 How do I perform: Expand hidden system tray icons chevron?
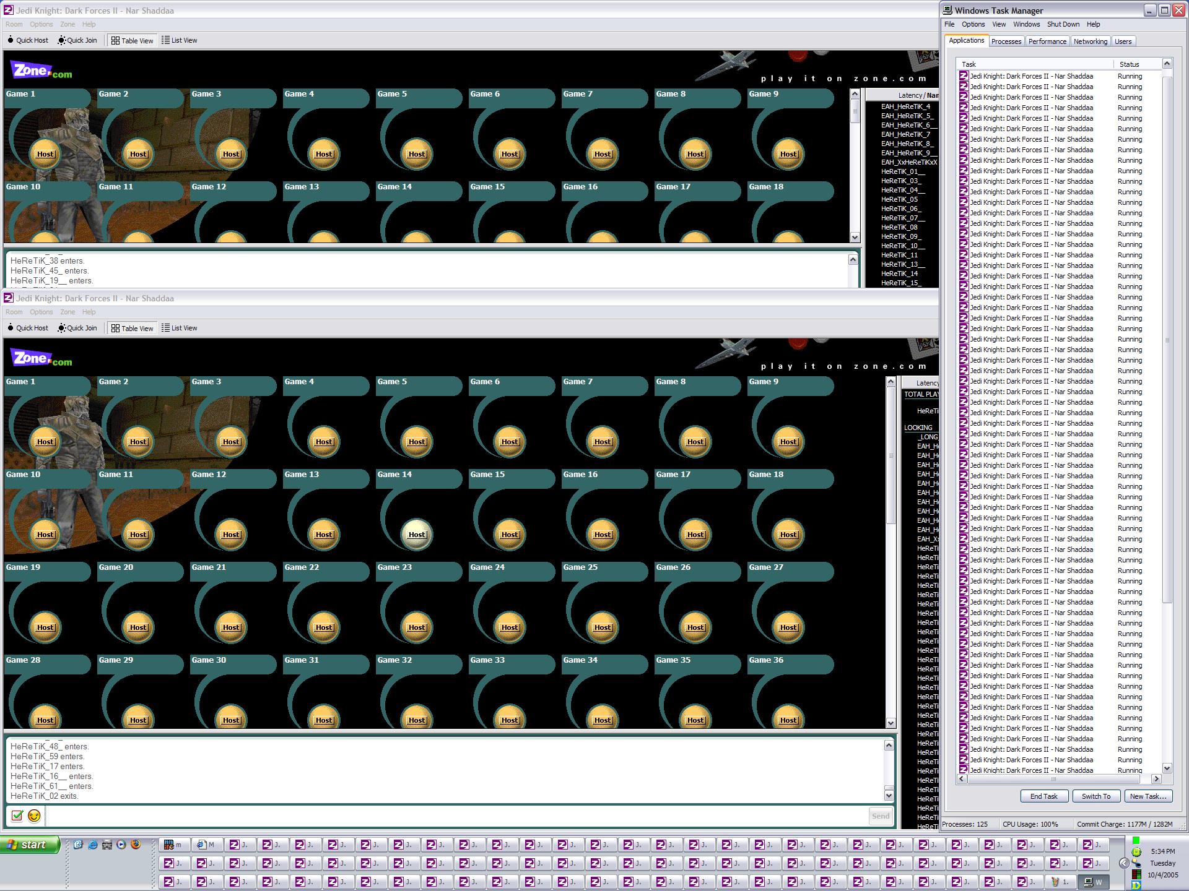point(1124,863)
